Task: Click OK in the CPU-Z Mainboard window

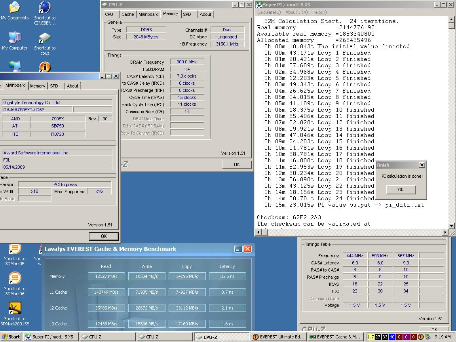Action: (104, 236)
